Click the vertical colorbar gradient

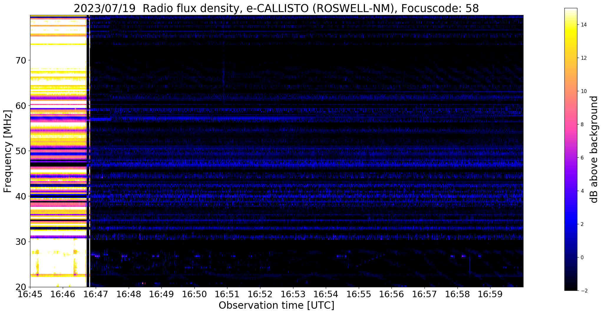571,149
